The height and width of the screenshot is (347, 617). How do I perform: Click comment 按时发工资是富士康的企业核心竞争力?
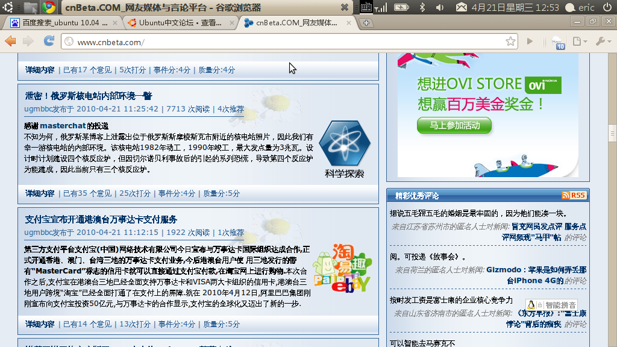point(451,300)
